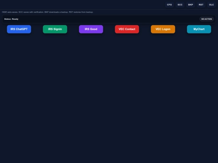Download a backup with BKP
This screenshot has height=163, width=218.
tap(191, 5)
